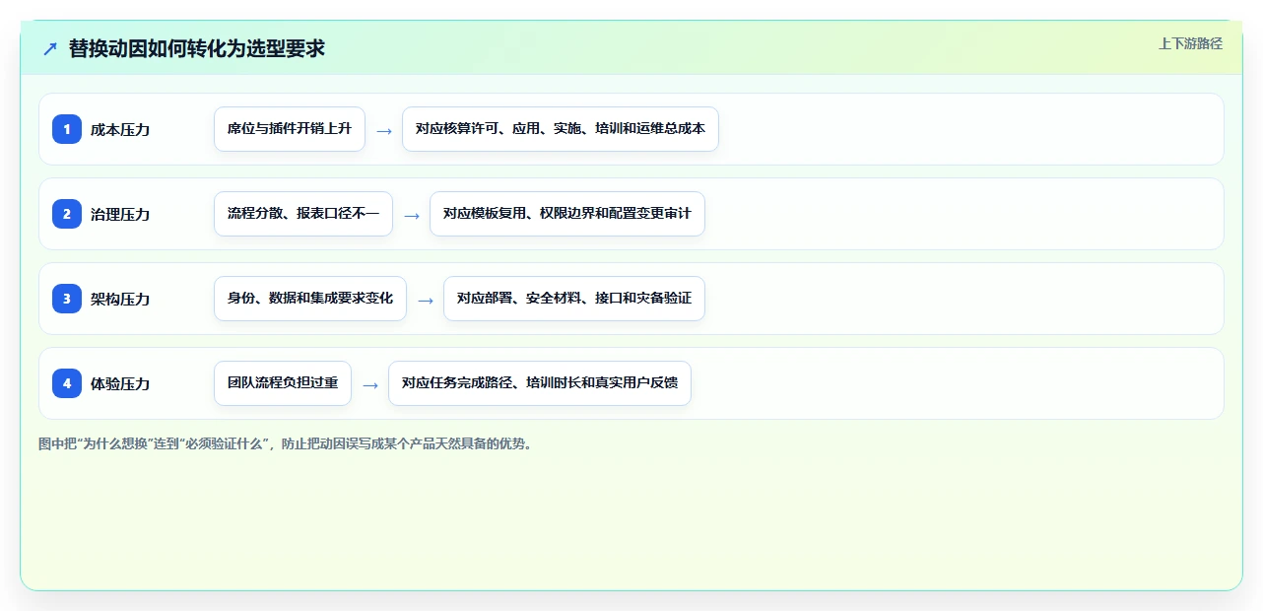1263x611 pixels.
Task: Select the number 4 badge for 体验压力
Action: point(67,383)
